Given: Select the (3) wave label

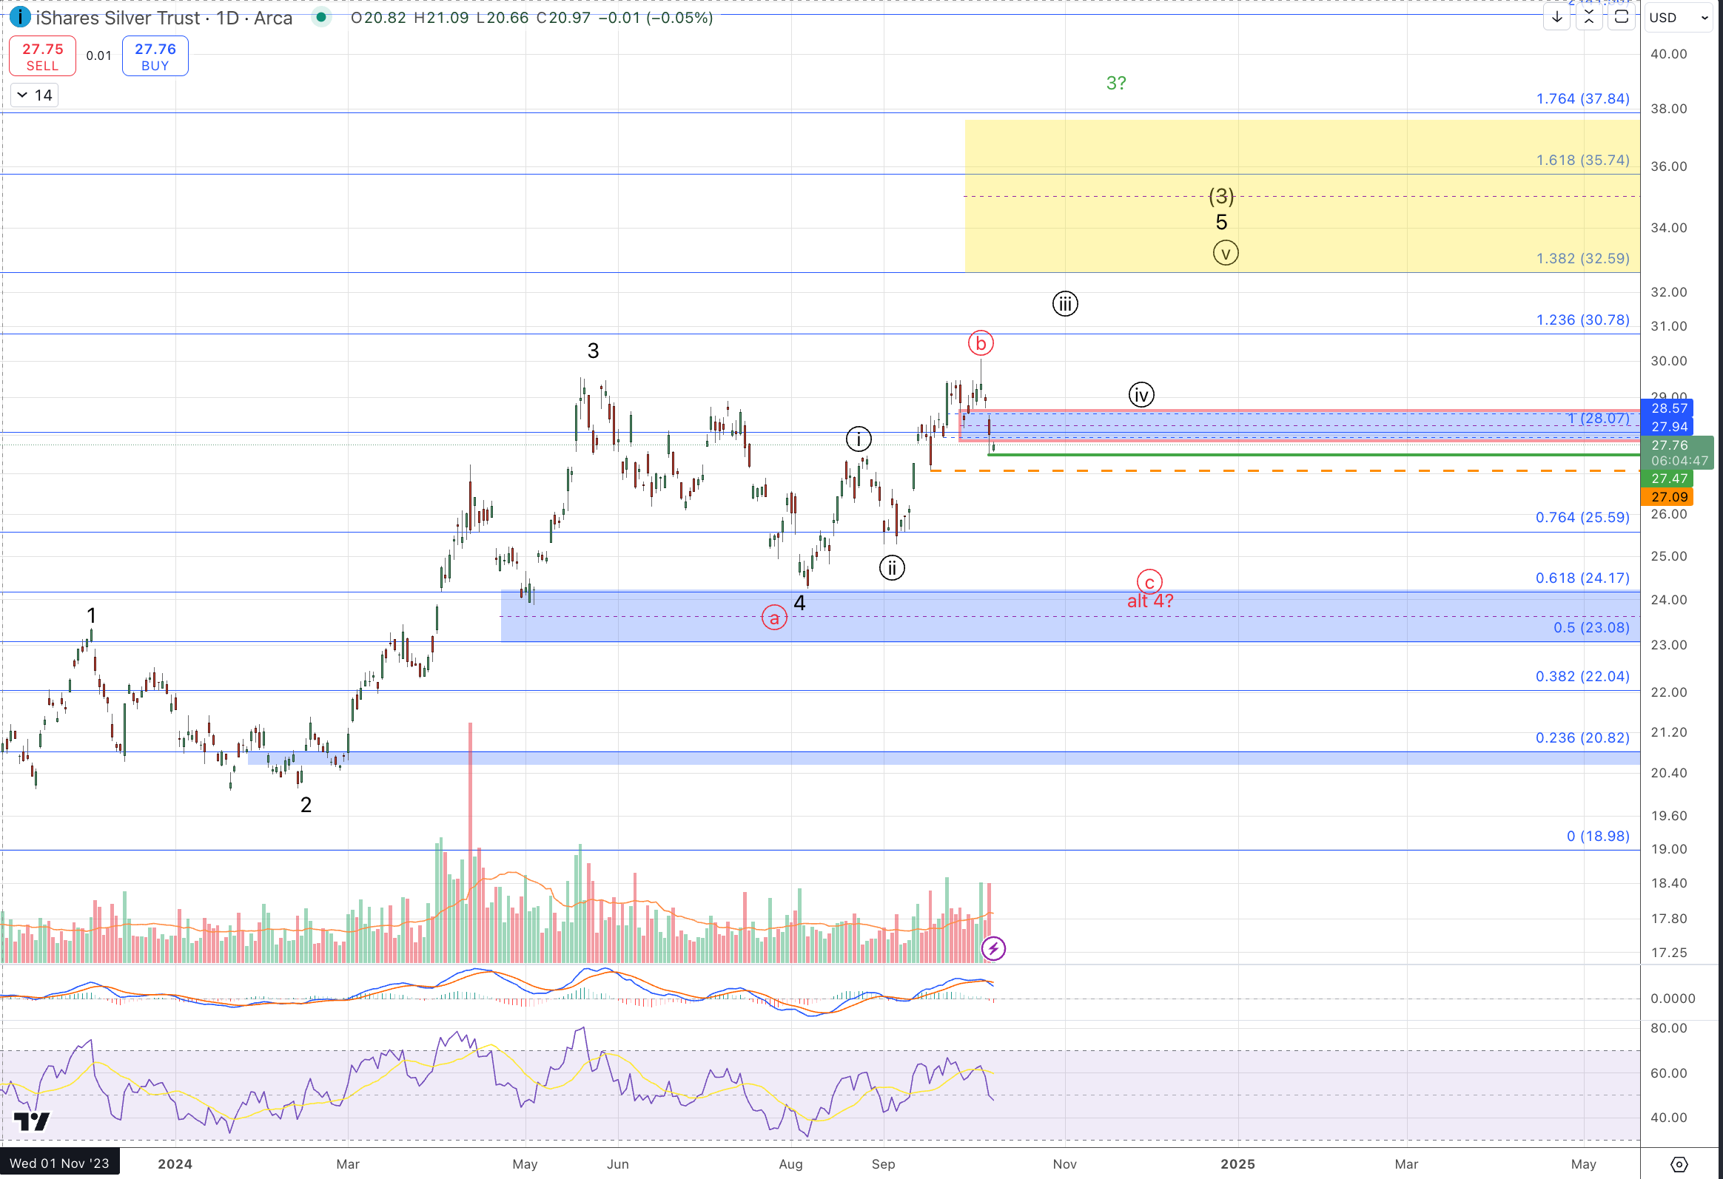Looking at the screenshot, I should coord(1222,196).
